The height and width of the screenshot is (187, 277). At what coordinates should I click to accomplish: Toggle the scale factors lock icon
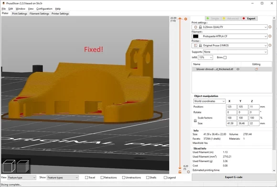pyautogui.click(x=195, y=121)
